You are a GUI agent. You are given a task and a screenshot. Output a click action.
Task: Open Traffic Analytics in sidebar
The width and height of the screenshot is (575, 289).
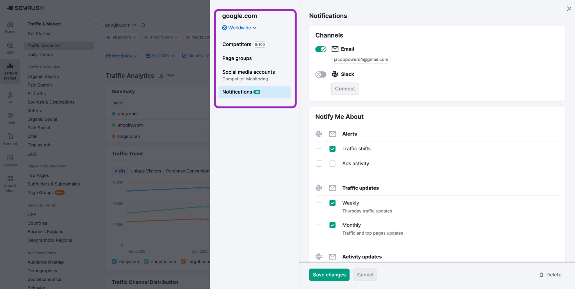[59, 46]
